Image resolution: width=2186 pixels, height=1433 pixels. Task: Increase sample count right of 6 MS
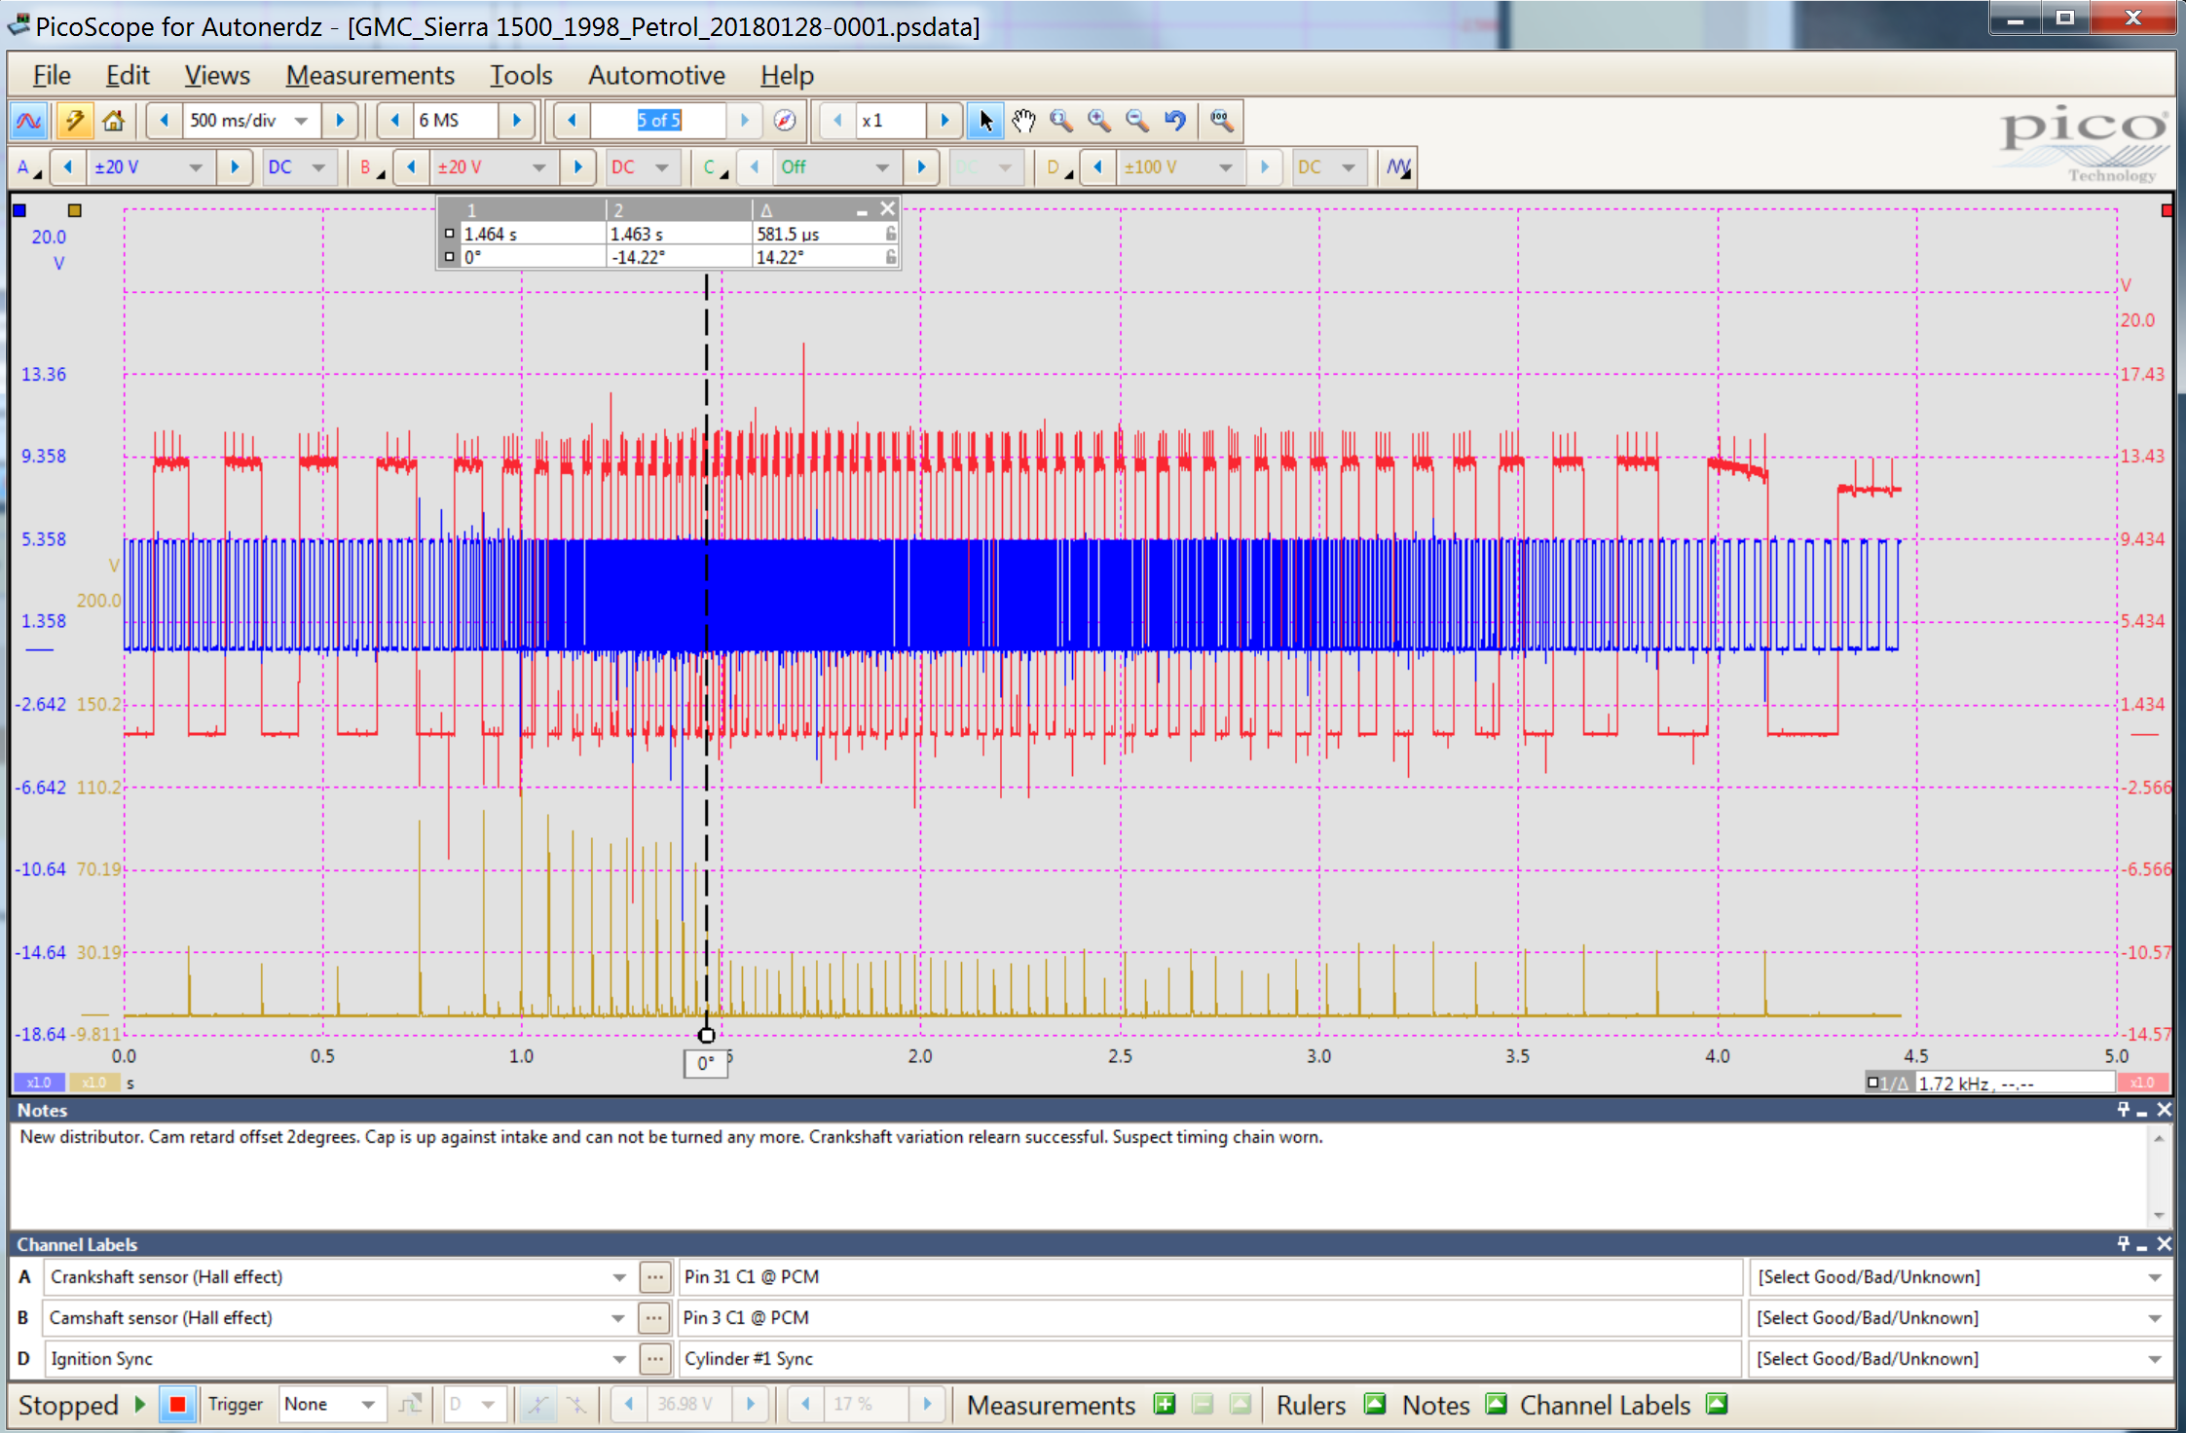[x=517, y=121]
